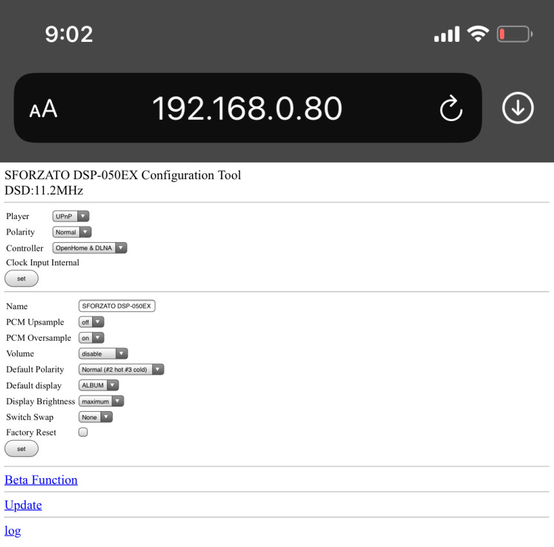Open the log link
This screenshot has height=547, width=554.
pyautogui.click(x=13, y=531)
